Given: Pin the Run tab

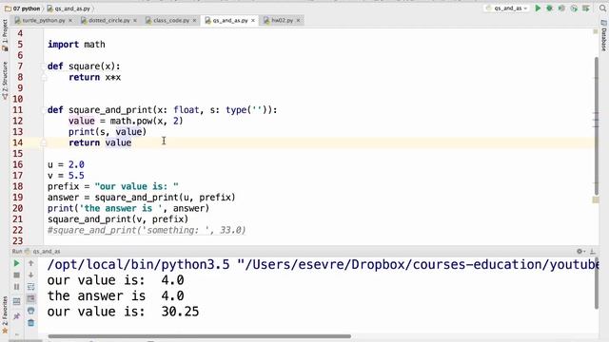Looking at the screenshot, I should (x=16, y=316).
